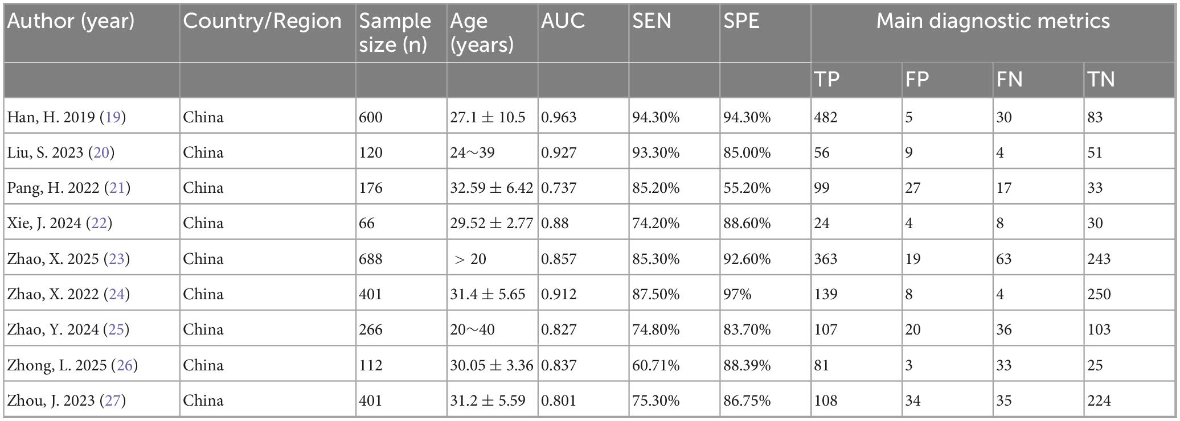Click the Author (year) column header
Image resolution: width=1180 pixels, height=421 pixels.
71,22
